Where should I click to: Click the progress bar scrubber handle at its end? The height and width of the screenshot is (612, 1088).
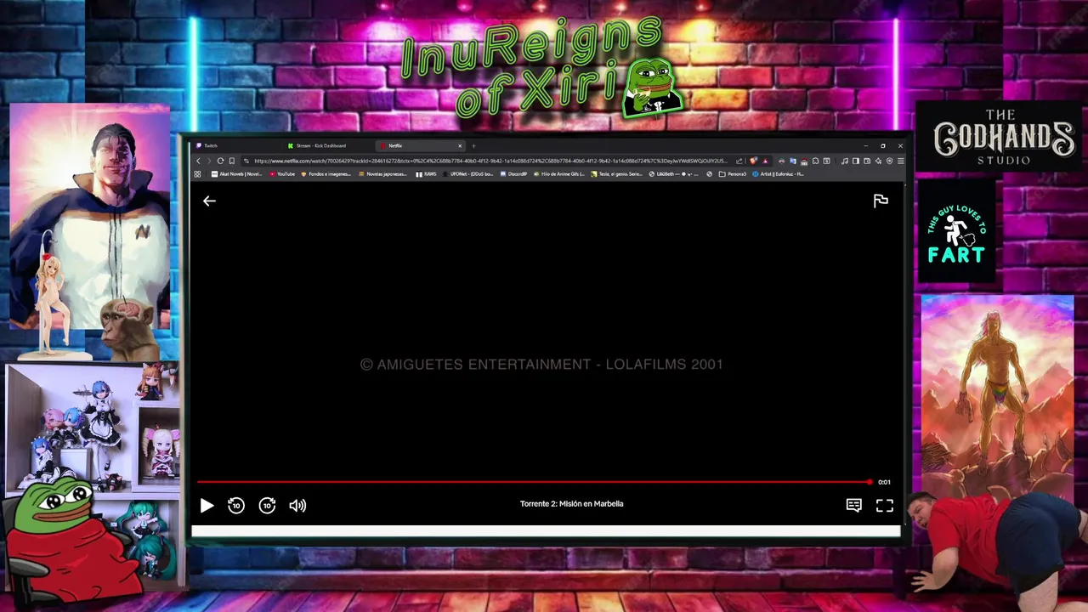pyautogui.click(x=870, y=482)
